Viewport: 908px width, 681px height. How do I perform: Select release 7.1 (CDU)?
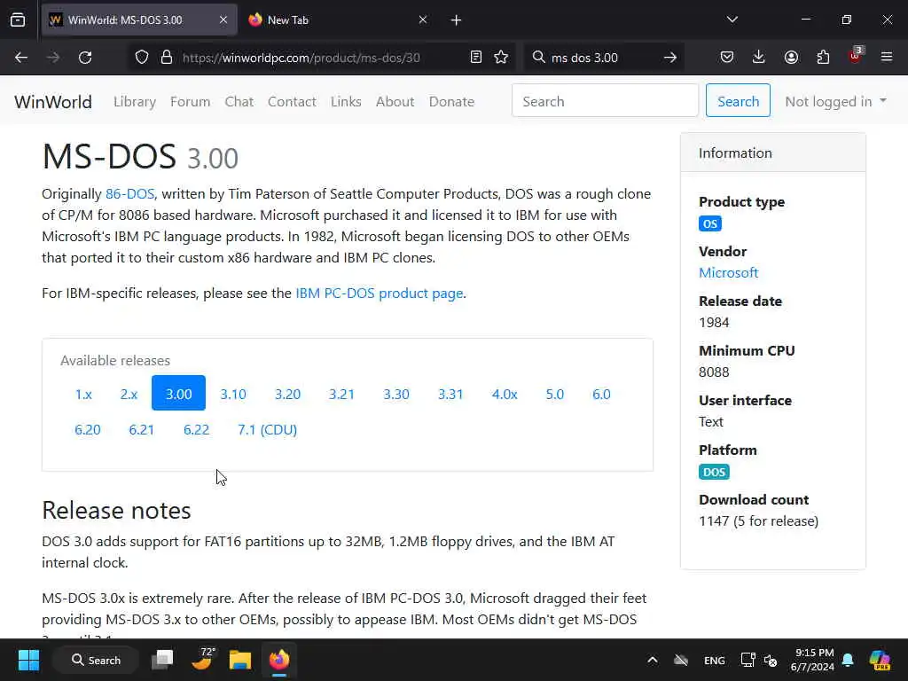(x=268, y=430)
